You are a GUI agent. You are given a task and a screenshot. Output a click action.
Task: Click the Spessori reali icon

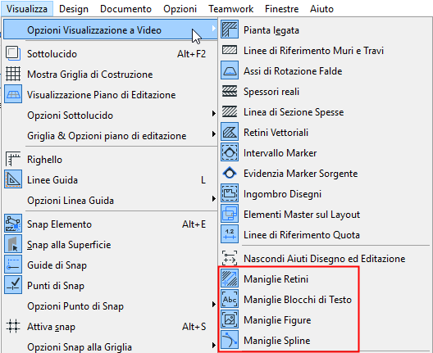tap(230, 91)
